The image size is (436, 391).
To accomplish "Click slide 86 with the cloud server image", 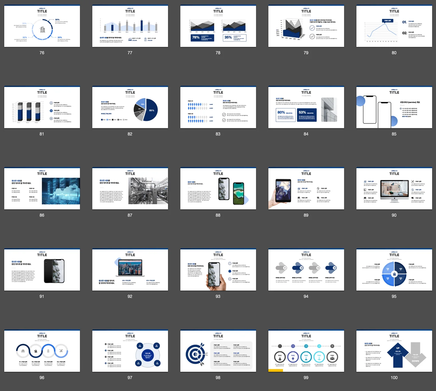I will click(42, 189).
